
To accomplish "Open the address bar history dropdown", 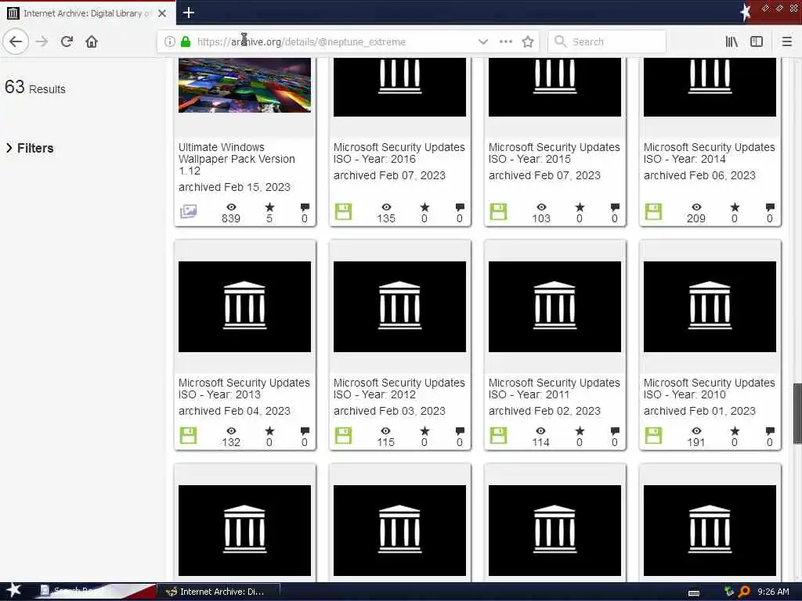I will point(482,42).
